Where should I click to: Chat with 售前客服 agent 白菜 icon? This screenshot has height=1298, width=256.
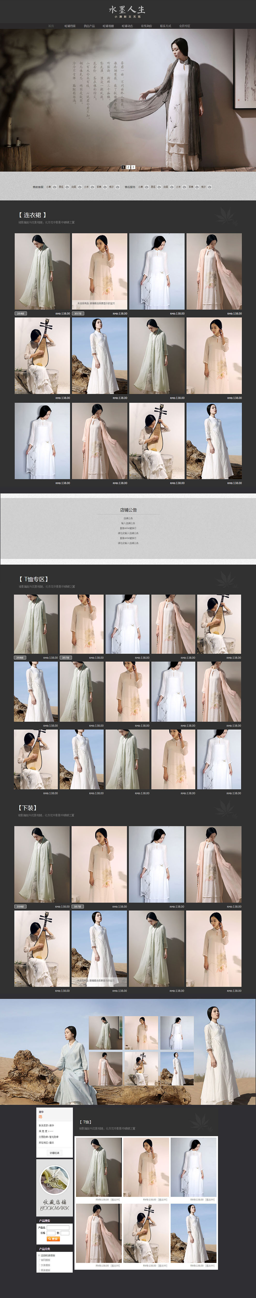(80, 187)
